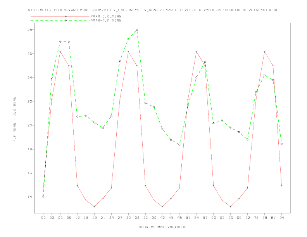The image size is (307, 237).
Task: Click the green dashed legend circle marker
Action: (x=66, y=21)
